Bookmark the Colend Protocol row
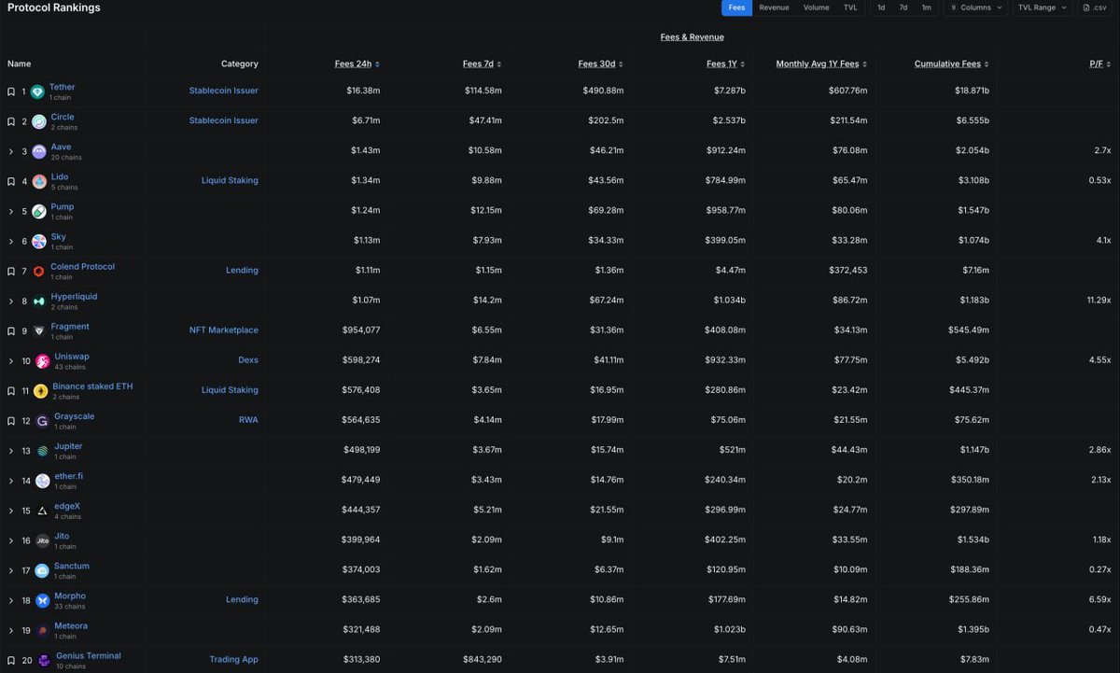1120x673 pixels. click(11, 272)
